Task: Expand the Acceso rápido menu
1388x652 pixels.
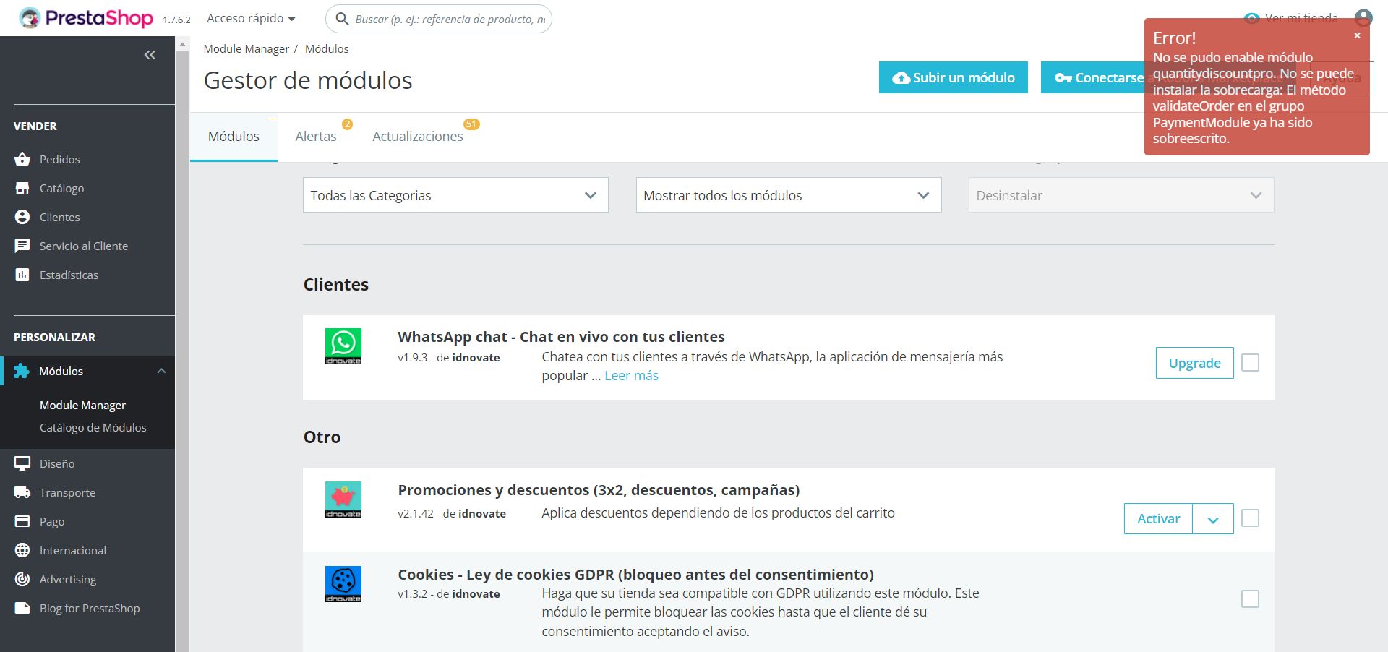Action: [251, 18]
